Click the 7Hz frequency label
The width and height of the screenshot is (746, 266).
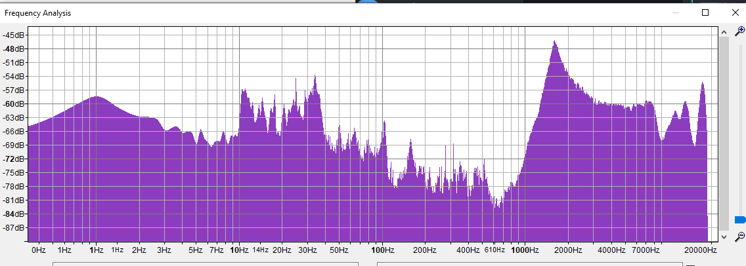217,250
